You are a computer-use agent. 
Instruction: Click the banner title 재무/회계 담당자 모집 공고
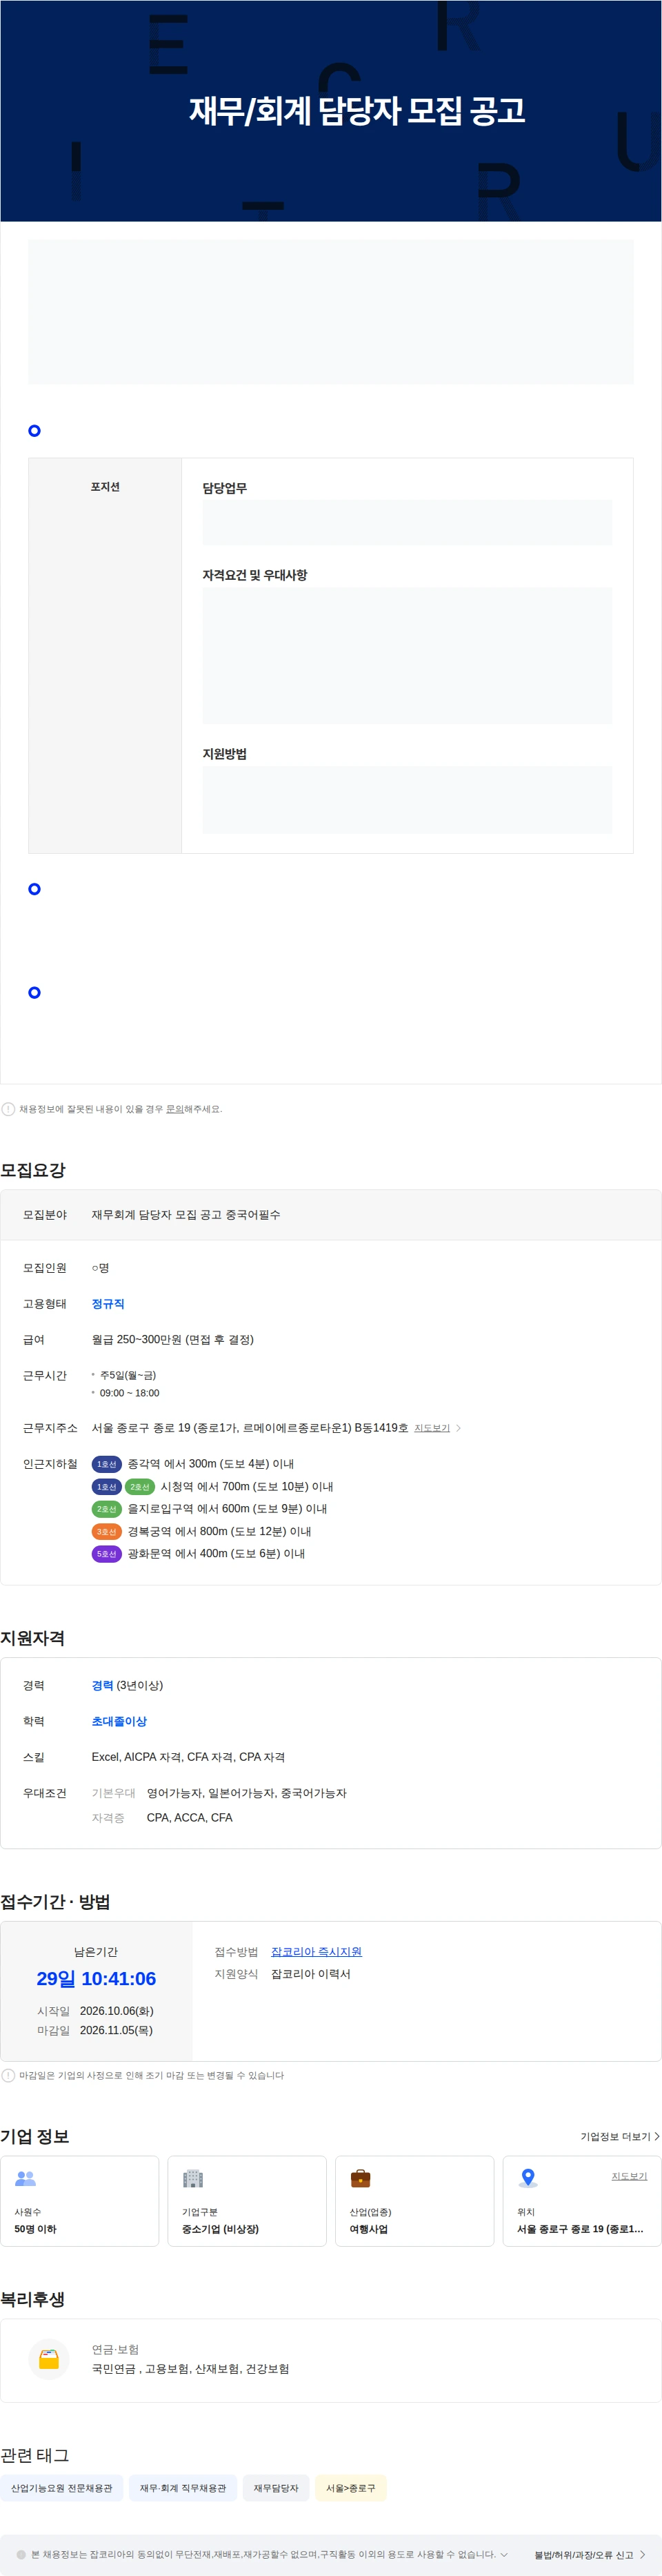click(x=357, y=110)
